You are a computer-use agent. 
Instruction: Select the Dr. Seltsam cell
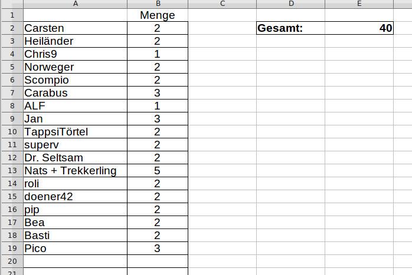click(x=75, y=158)
